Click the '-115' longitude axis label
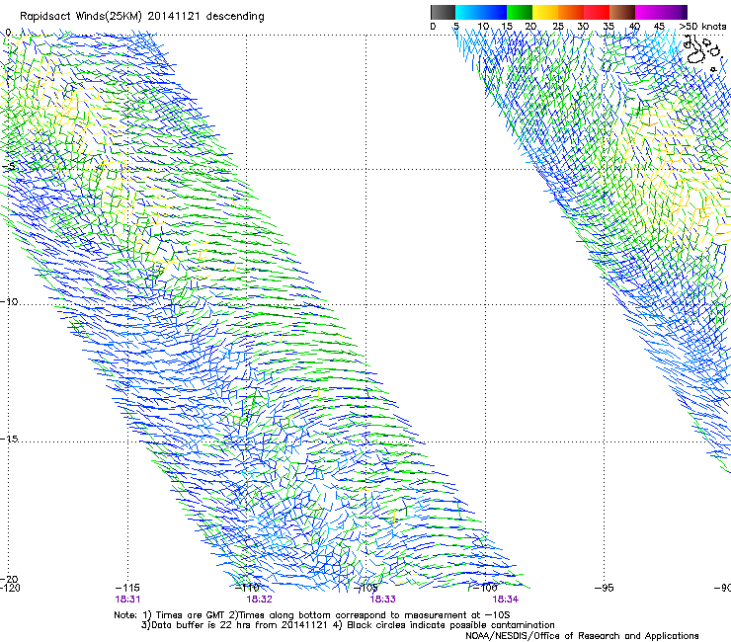 coord(126,588)
